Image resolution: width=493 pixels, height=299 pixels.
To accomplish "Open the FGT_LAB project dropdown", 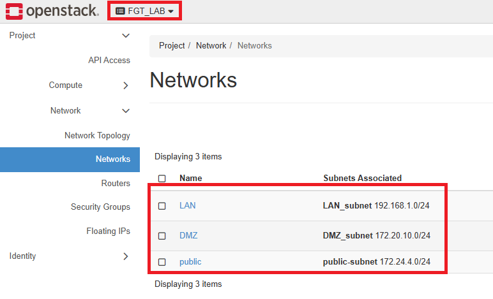I will (144, 11).
